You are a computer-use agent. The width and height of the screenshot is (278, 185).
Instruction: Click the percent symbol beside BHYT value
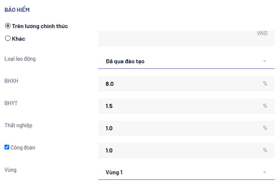(x=265, y=106)
